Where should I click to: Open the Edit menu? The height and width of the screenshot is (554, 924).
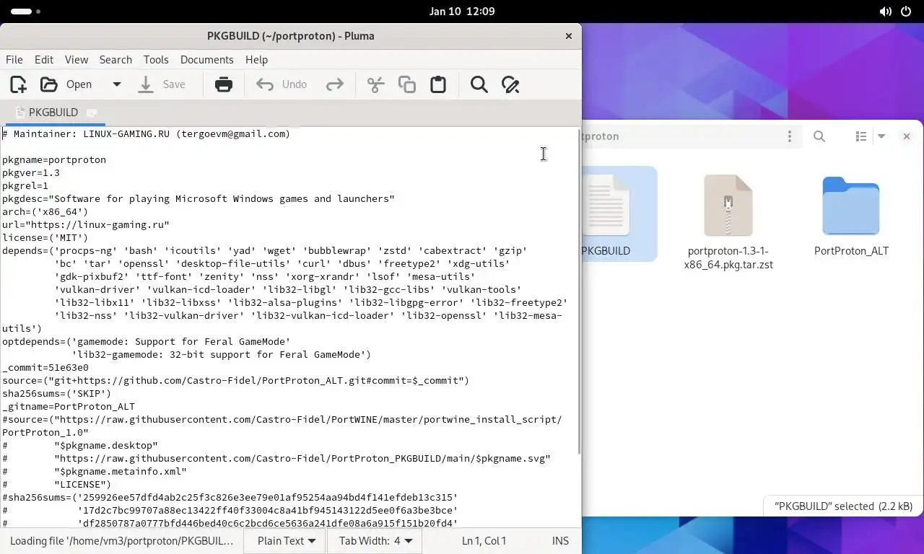coord(44,60)
